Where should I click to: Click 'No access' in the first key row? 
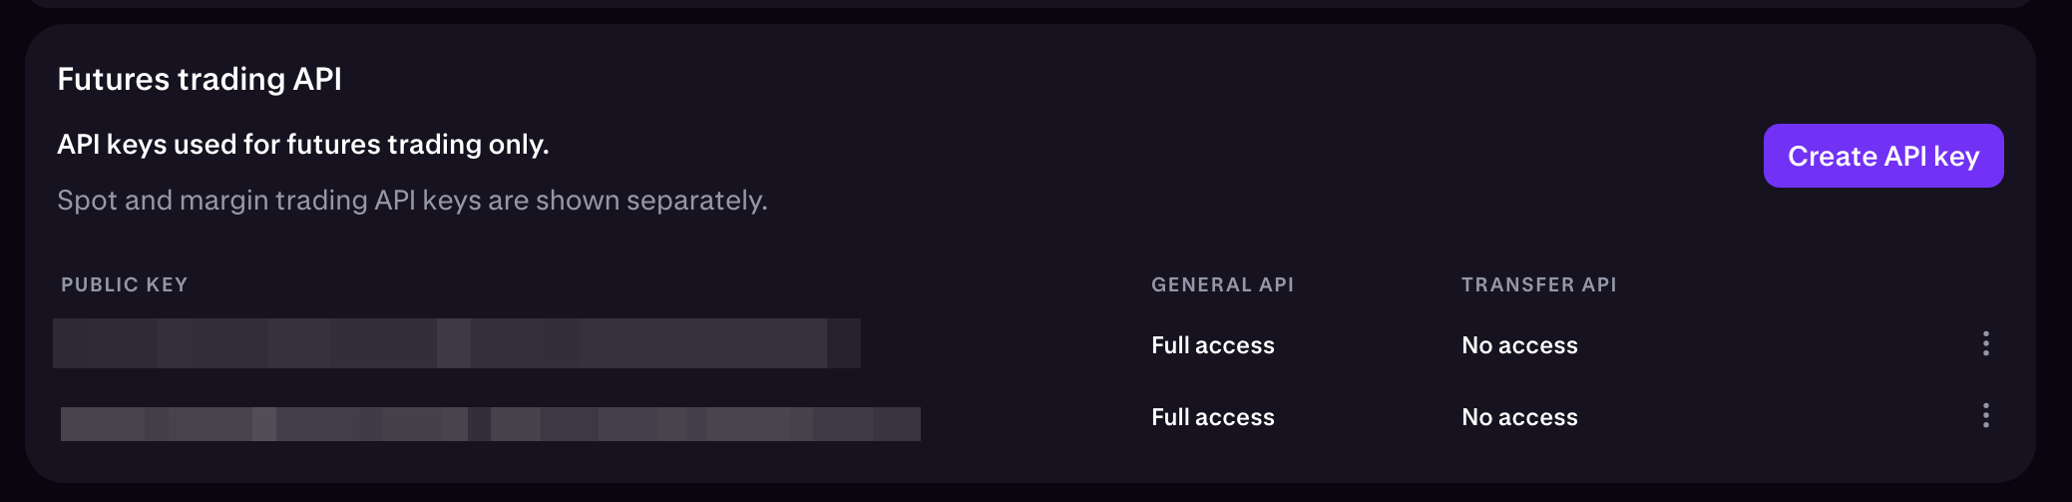click(1519, 345)
